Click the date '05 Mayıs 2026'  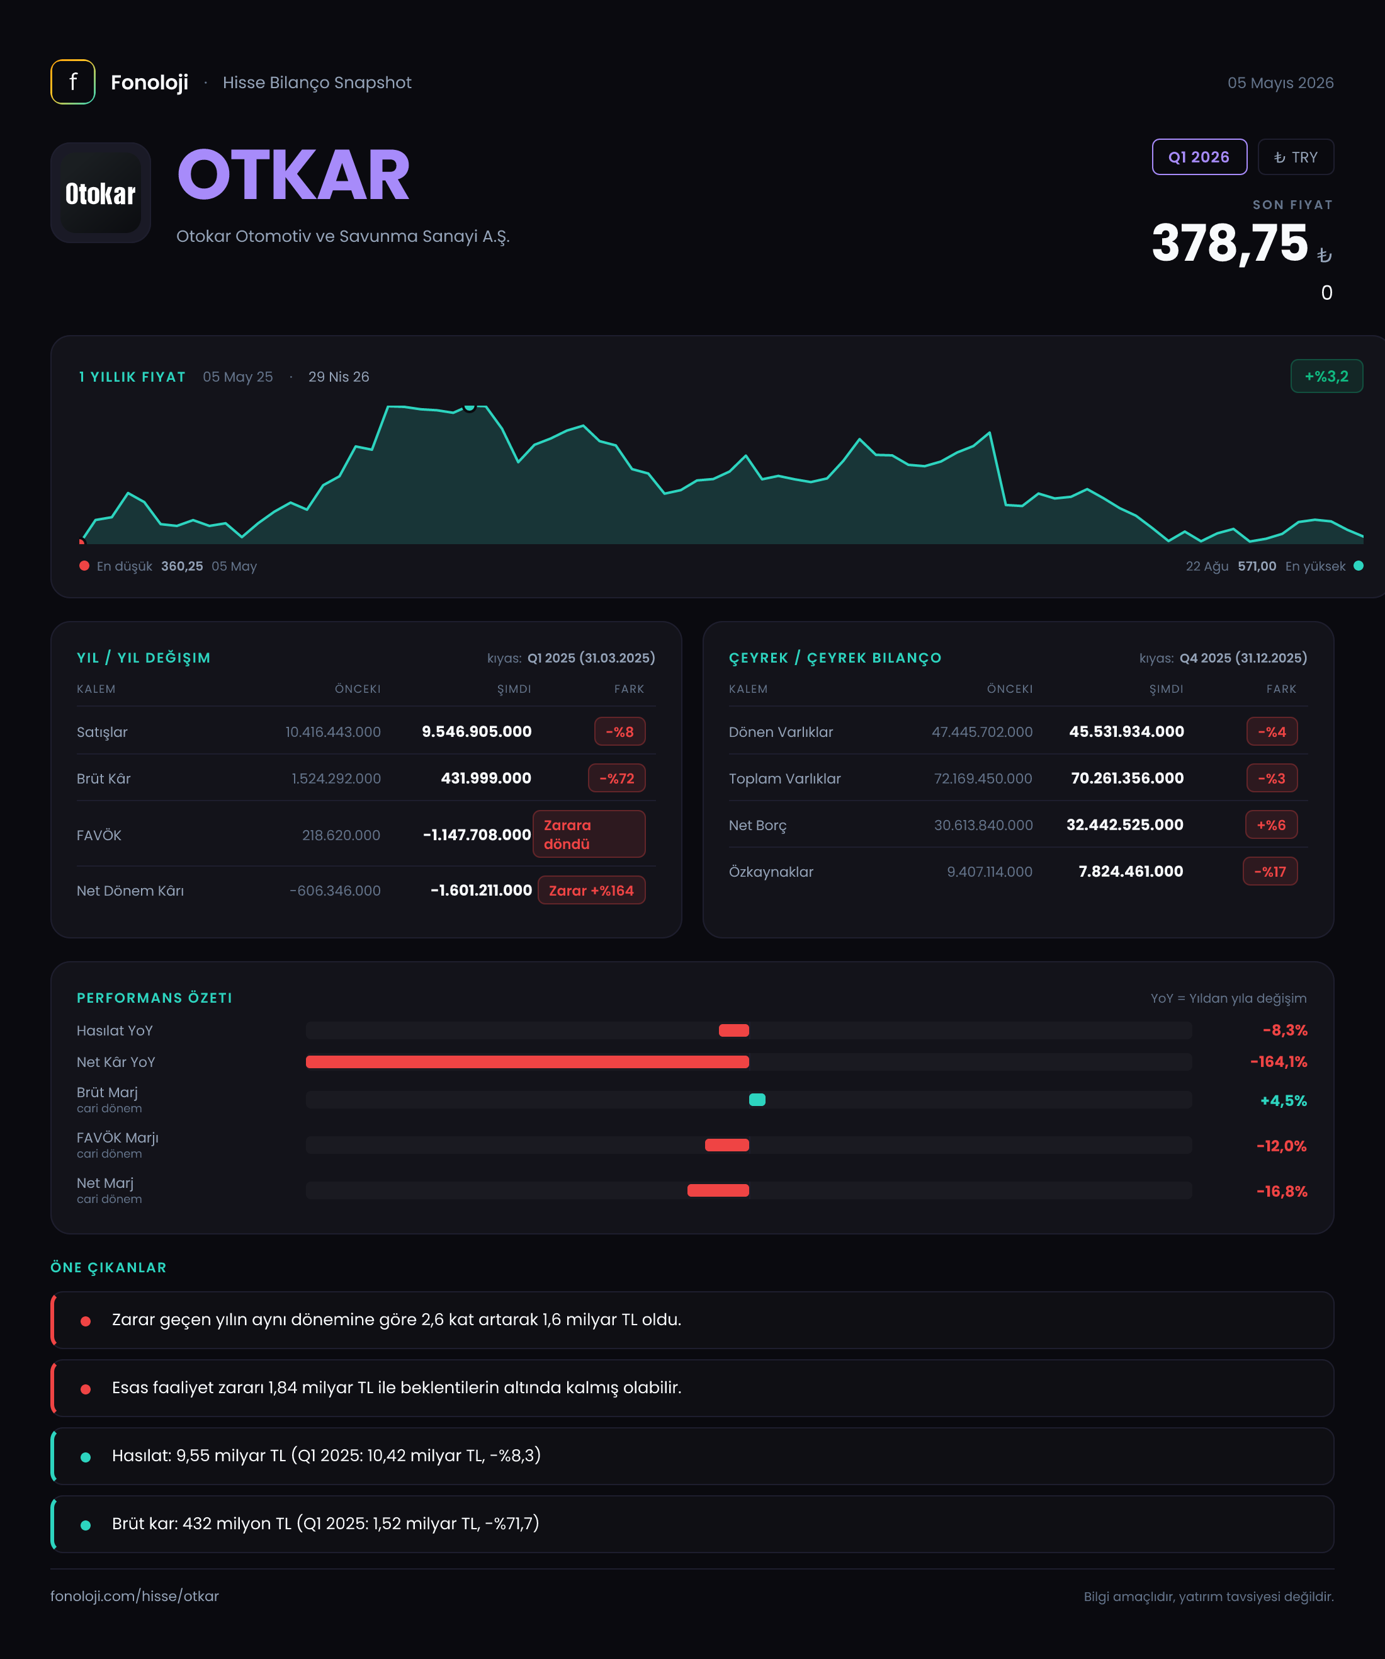1280,82
